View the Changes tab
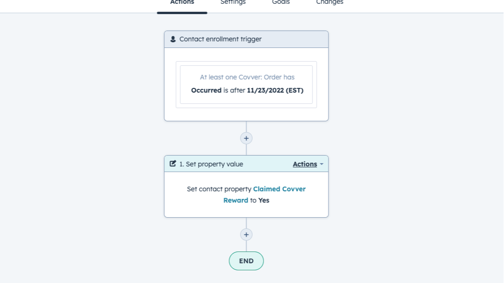504x283 pixels. [329, 3]
